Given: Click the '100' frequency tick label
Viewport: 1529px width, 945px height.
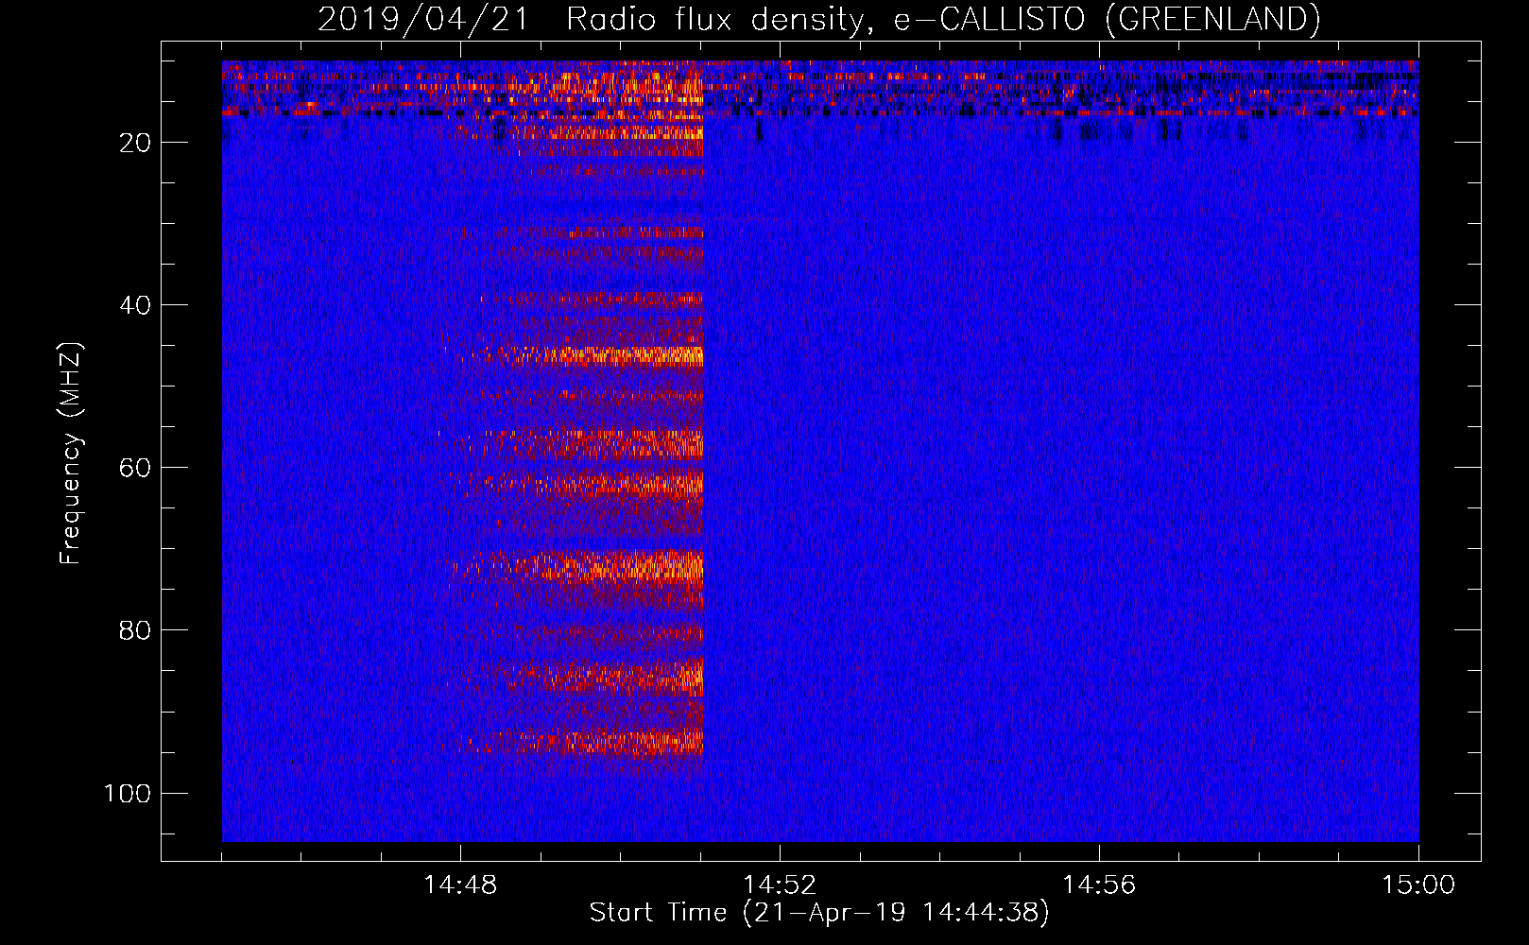Looking at the screenshot, I should point(128,793).
